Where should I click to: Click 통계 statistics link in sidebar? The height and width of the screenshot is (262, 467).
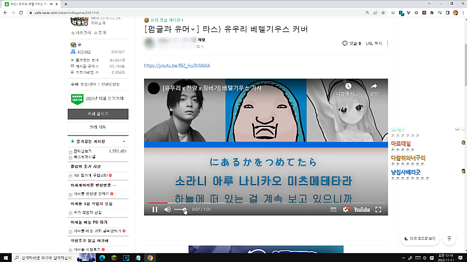click(100, 33)
